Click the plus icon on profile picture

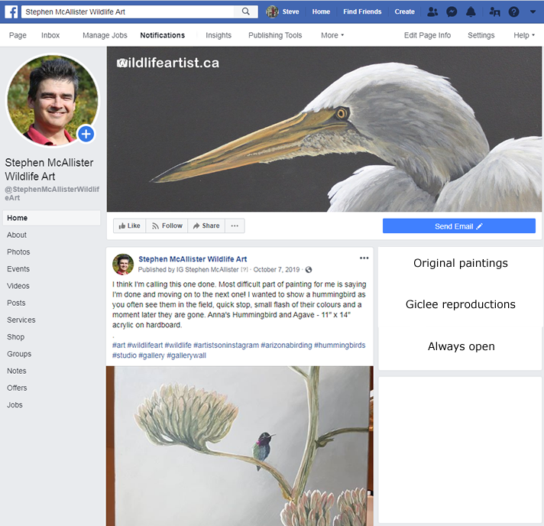[86, 134]
